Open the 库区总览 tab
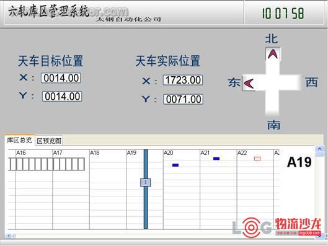 pyautogui.click(x=19, y=140)
